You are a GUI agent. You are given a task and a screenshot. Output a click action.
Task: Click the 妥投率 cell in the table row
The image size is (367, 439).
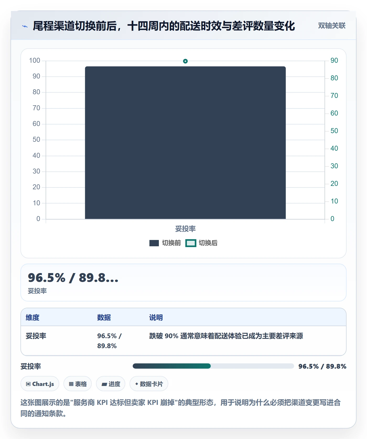(36, 336)
